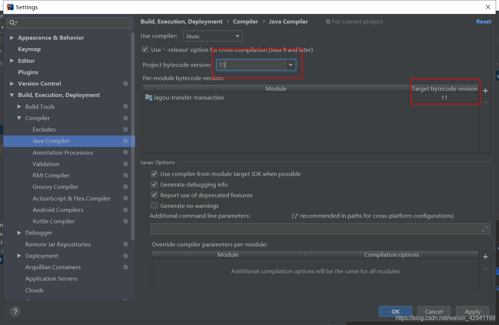Click the Additional command line parameters field
The height and width of the screenshot is (325, 499).
(x=320, y=229)
